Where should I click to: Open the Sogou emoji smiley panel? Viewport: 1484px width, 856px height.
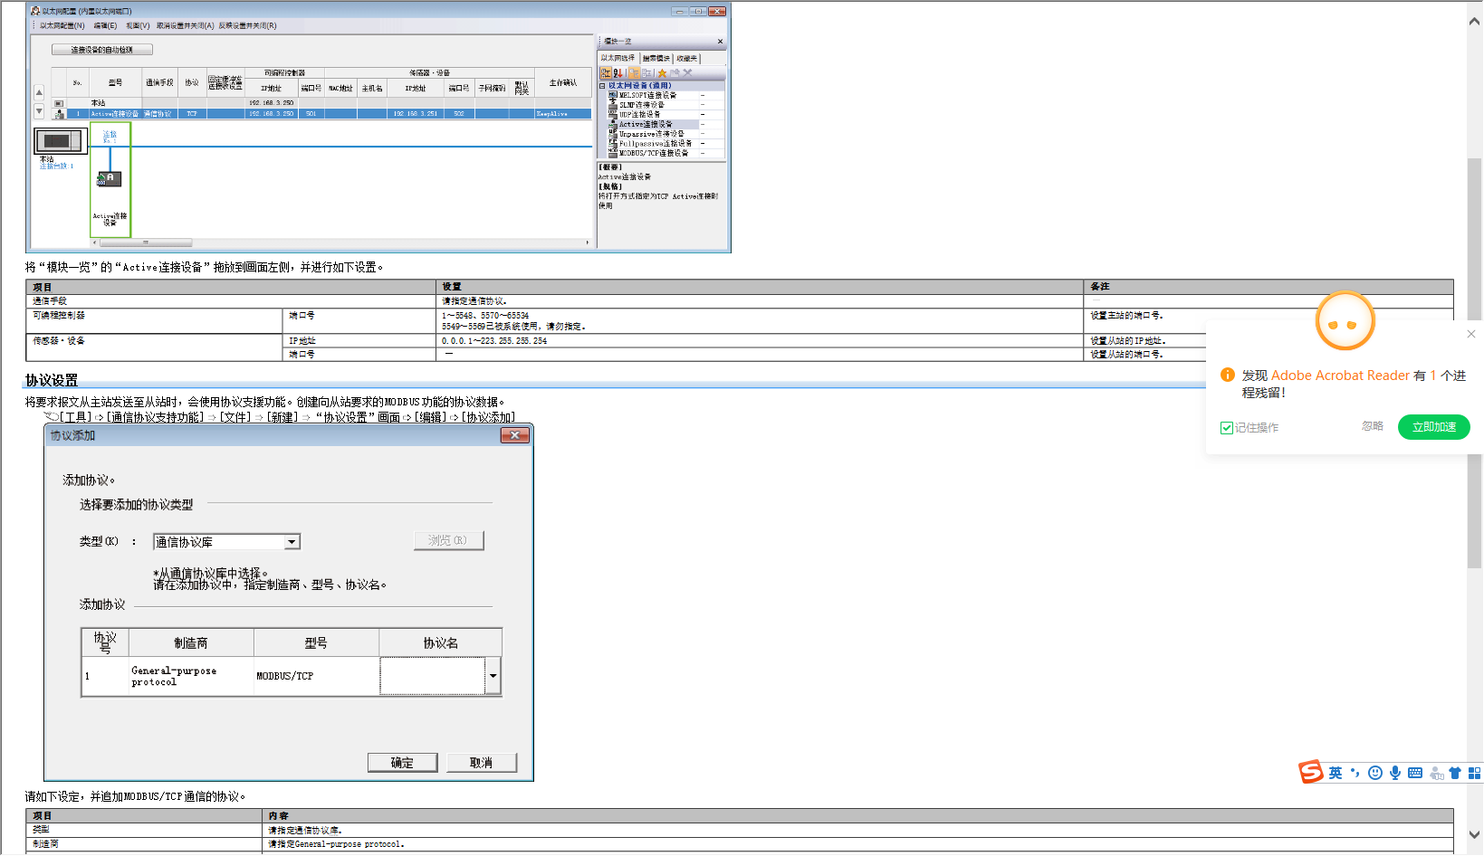tap(1375, 773)
